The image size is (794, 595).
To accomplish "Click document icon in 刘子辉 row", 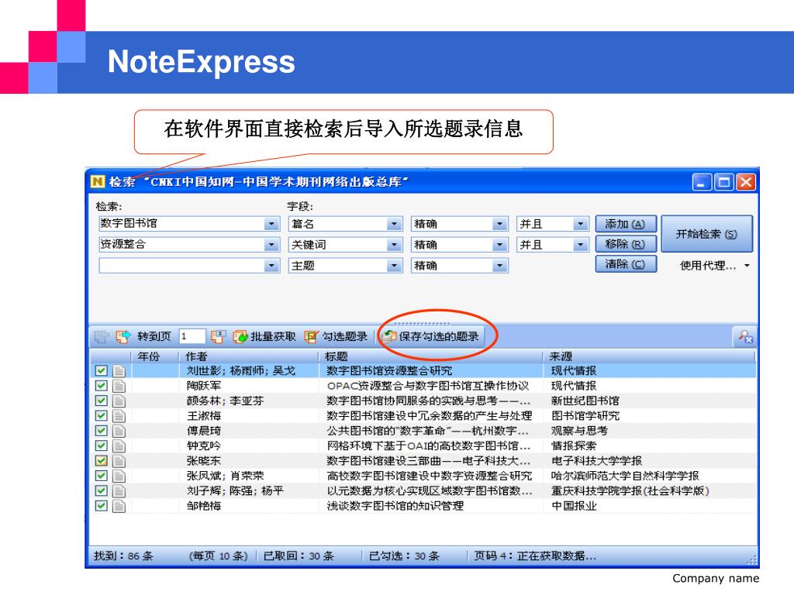I will (119, 490).
